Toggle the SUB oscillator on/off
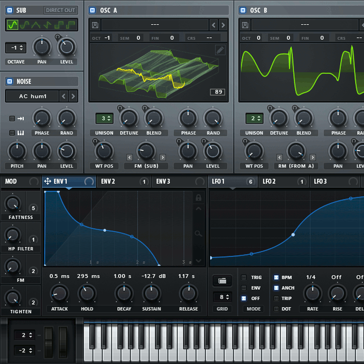This screenshot has width=364, height=364. tap(10, 10)
